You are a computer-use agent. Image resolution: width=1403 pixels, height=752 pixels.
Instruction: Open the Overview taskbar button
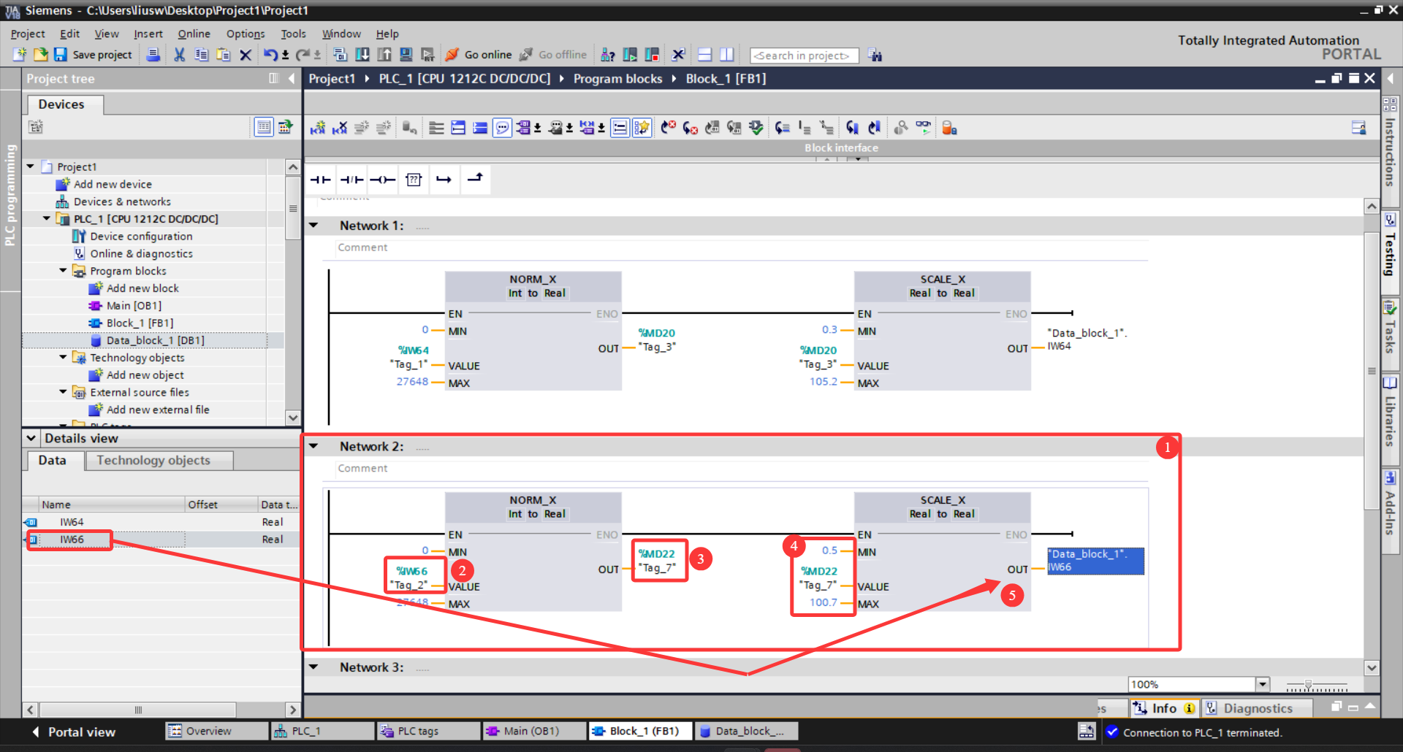(217, 731)
